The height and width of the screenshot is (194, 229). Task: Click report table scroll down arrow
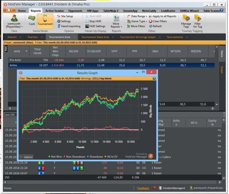pyautogui.click(x=217, y=104)
